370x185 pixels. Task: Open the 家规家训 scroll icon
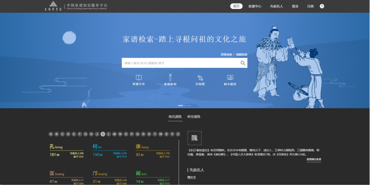(170, 78)
